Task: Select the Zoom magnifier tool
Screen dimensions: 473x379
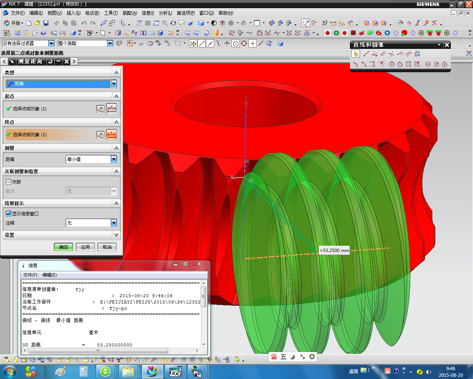Action: coord(165,23)
